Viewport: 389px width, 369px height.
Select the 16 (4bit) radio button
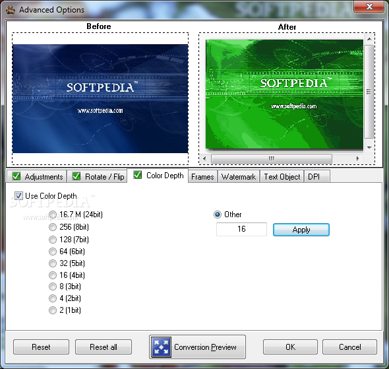tap(53, 275)
